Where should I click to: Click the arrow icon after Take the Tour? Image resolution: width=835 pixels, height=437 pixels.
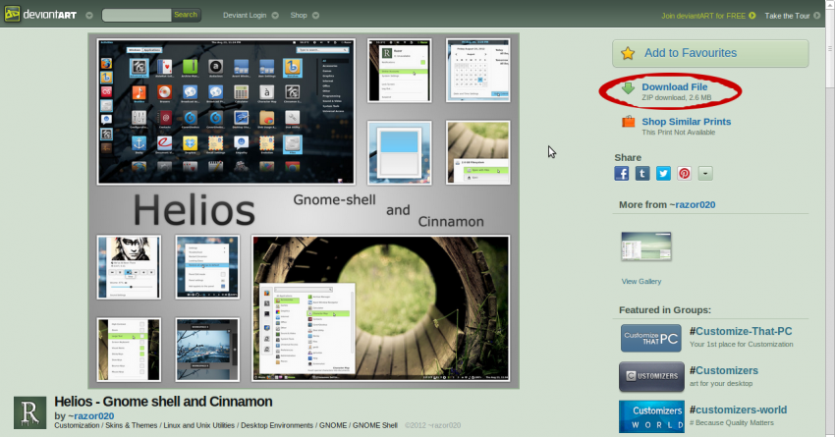pyautogui.click(x=817, y=16)
